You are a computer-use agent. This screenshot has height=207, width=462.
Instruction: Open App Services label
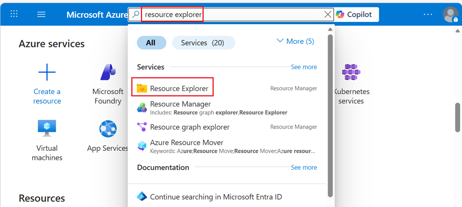click(x=108, y=148)
